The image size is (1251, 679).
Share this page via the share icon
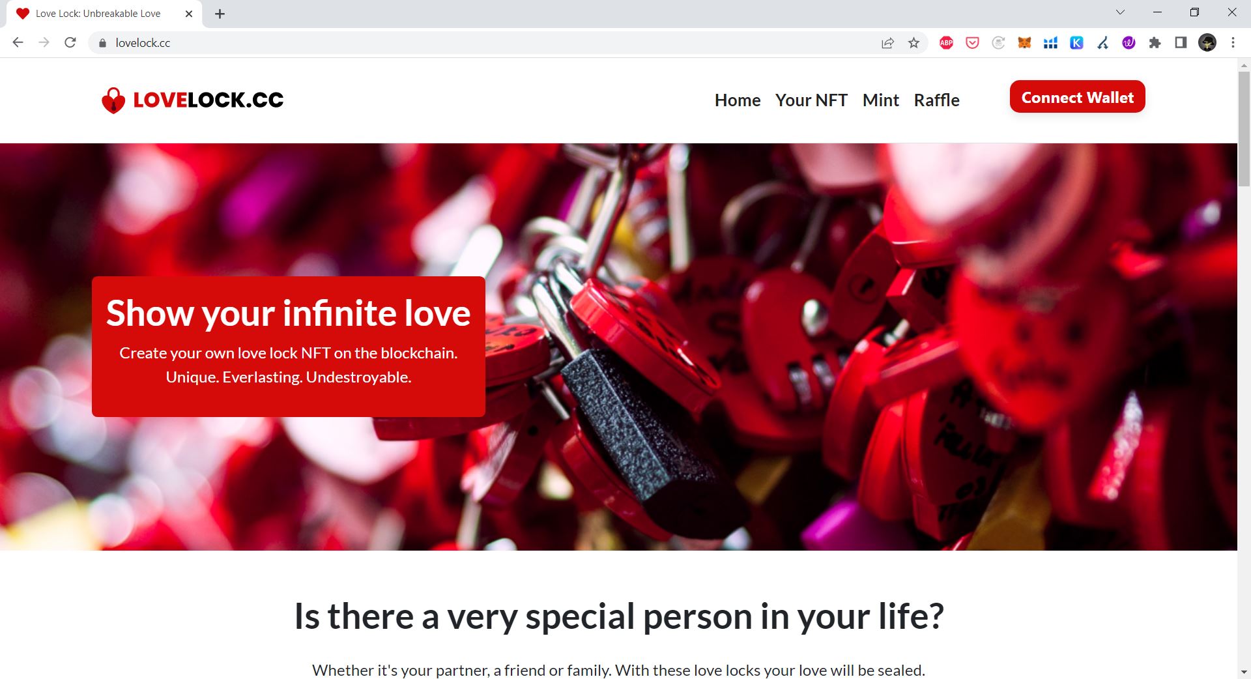[x=887, y=43]
